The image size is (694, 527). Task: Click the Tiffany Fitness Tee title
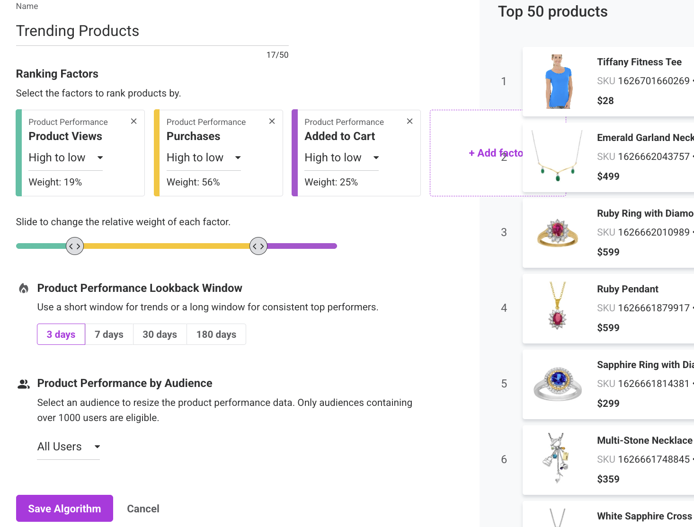[x=639, y=62]
